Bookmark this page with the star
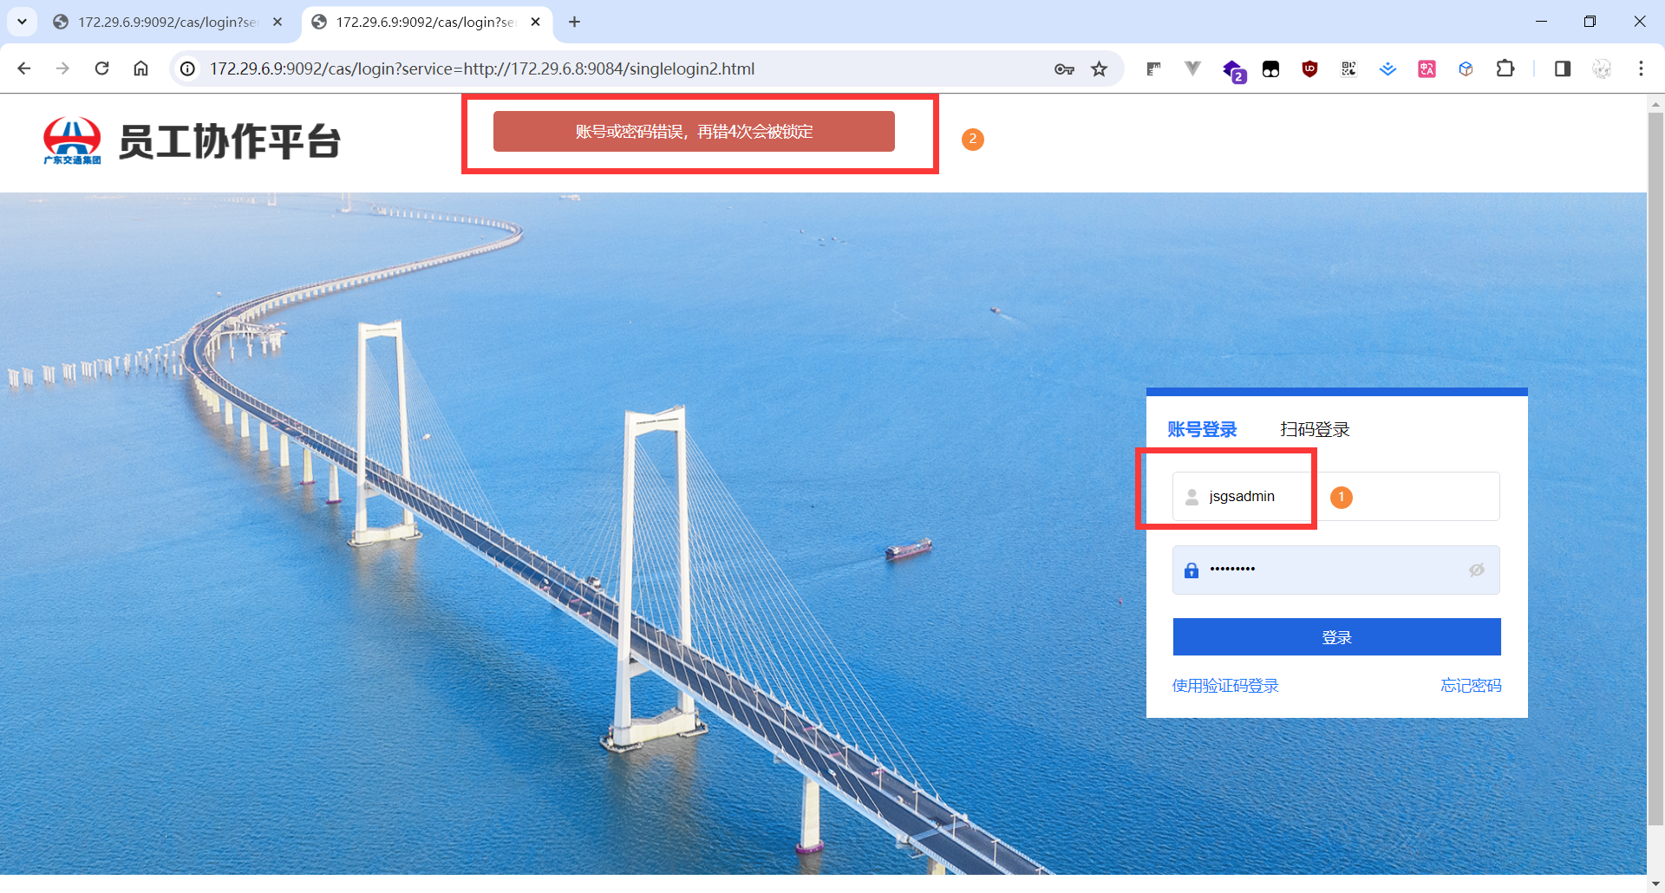1665x893 pixels. point(1100,69)
